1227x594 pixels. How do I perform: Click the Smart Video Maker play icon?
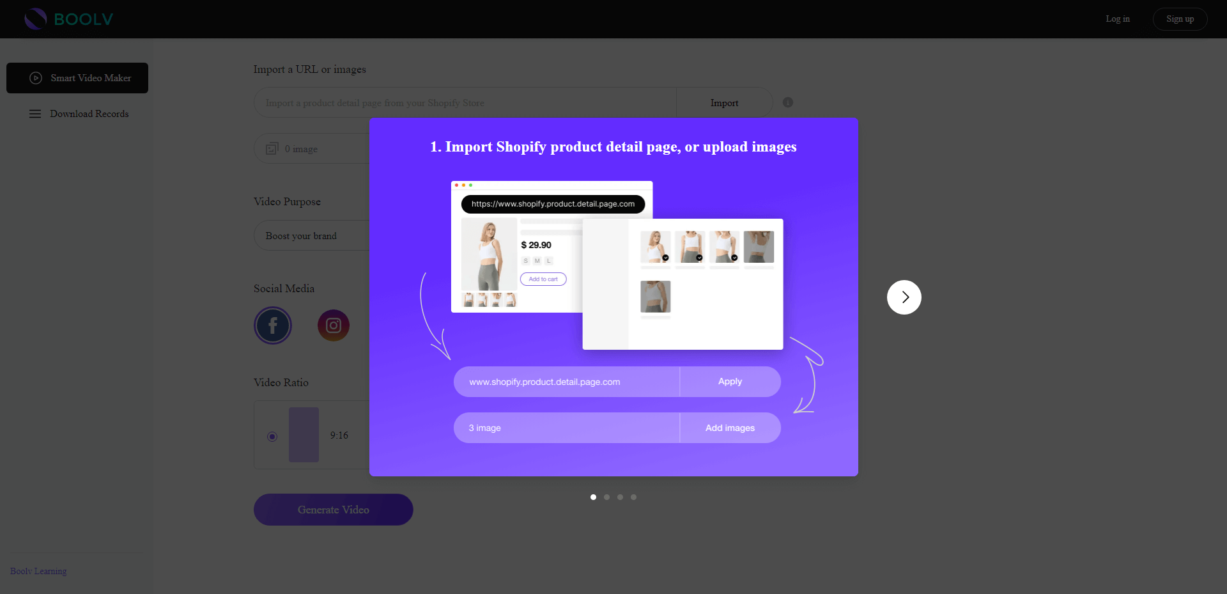(36, 78)
